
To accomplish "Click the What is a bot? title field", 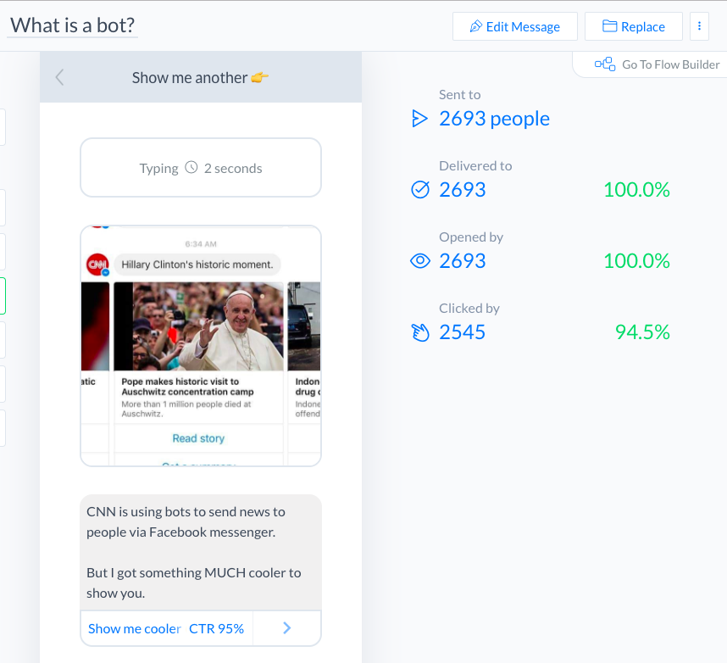I will point(73,25).
